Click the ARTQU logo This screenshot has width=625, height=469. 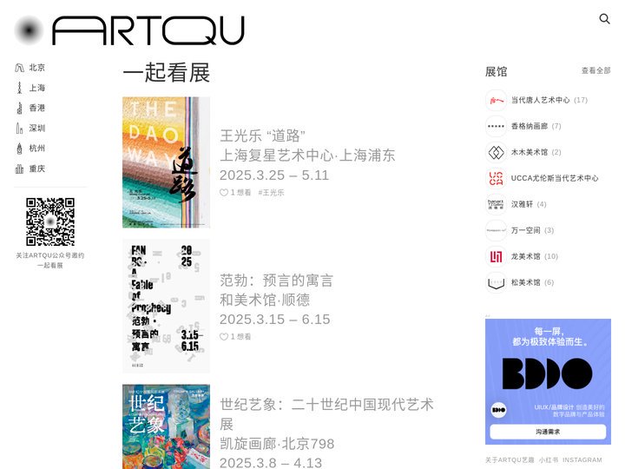[129, 30]
